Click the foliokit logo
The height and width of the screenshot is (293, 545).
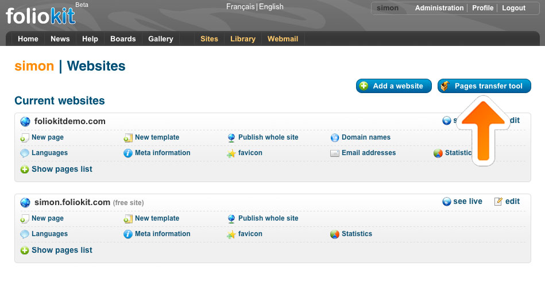[40, 16]
